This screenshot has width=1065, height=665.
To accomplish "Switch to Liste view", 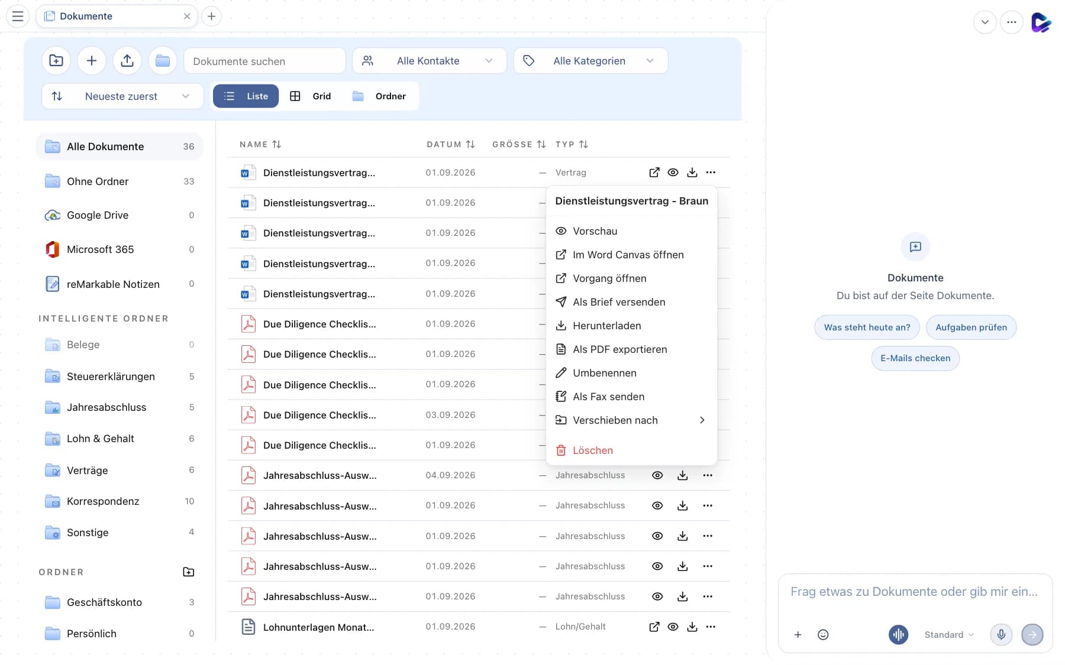I will (246, 96).
